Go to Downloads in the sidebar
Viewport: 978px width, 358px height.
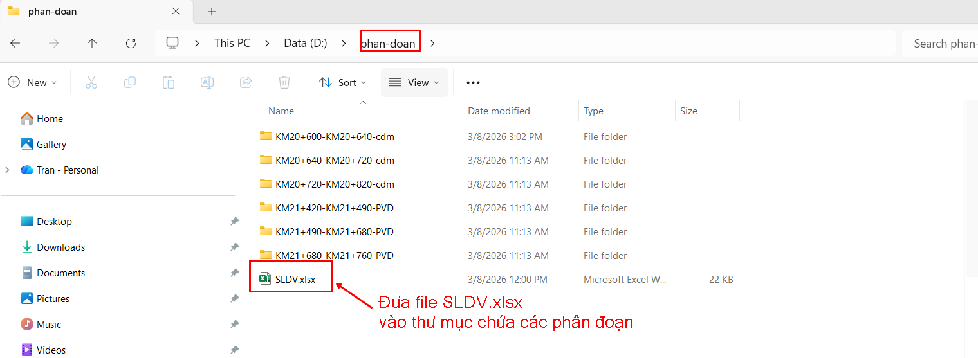click(x=60, y=247)
